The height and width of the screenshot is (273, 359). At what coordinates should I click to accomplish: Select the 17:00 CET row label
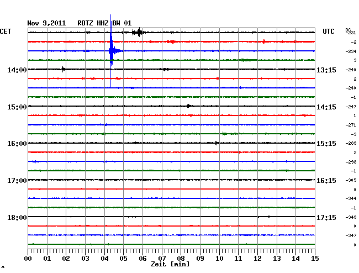[17, 181]
